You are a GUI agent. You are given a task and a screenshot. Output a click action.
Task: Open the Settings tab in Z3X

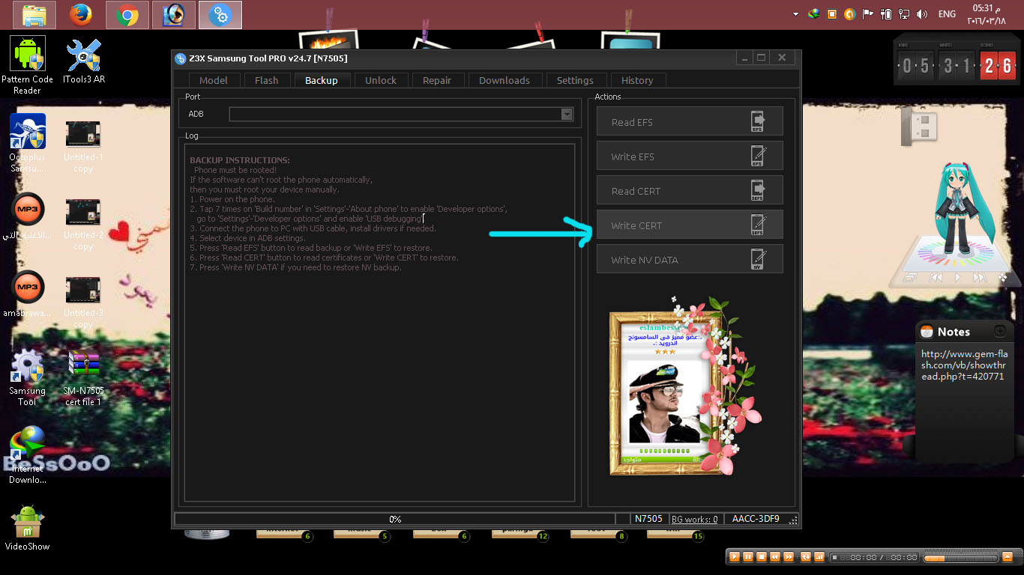point(575,80)
